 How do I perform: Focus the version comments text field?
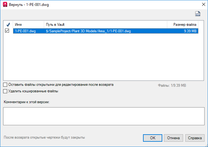coord(104,116)
